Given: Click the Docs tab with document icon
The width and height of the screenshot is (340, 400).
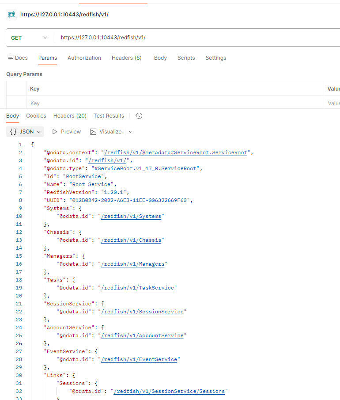Looking at the screenshot, I should 18,58.
